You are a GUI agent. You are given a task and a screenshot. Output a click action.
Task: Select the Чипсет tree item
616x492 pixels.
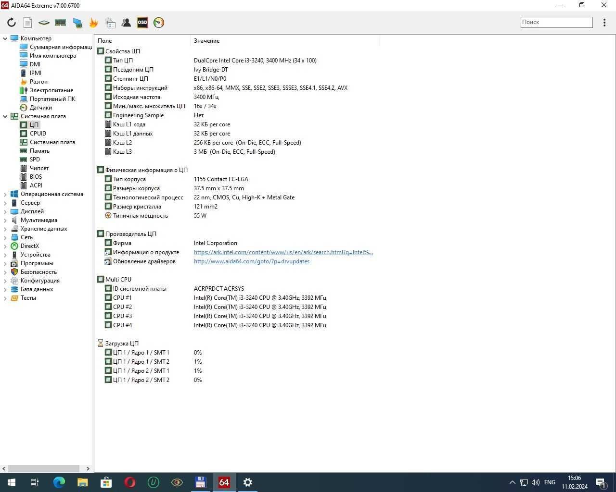tap(39, 168)
